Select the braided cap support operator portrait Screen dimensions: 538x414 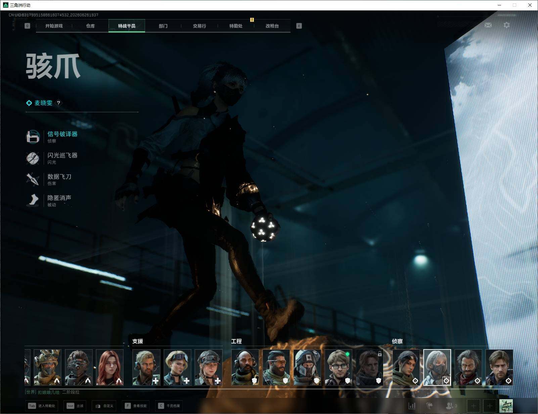pyautogui.click(x=208, y=367)
